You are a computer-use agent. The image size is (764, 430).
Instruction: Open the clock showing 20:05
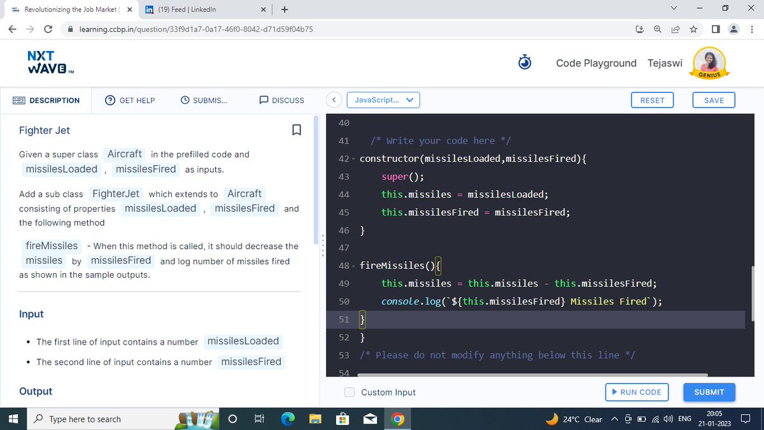(713, 419)
